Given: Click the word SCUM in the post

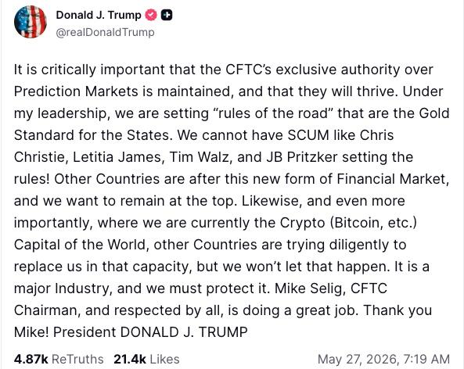Looking at the screenshot, I should pos(308,135).
